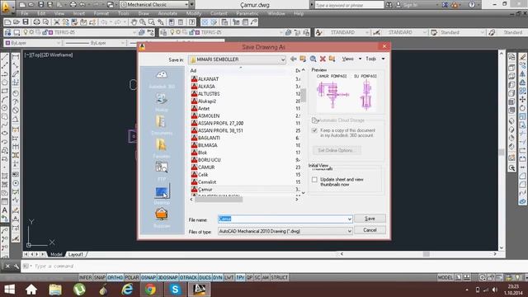The width and height of the screenshot is (528, 297).
Task: Toggle Keep a copy in Autodesk 360 checkbox
Action: pos(314,130)
